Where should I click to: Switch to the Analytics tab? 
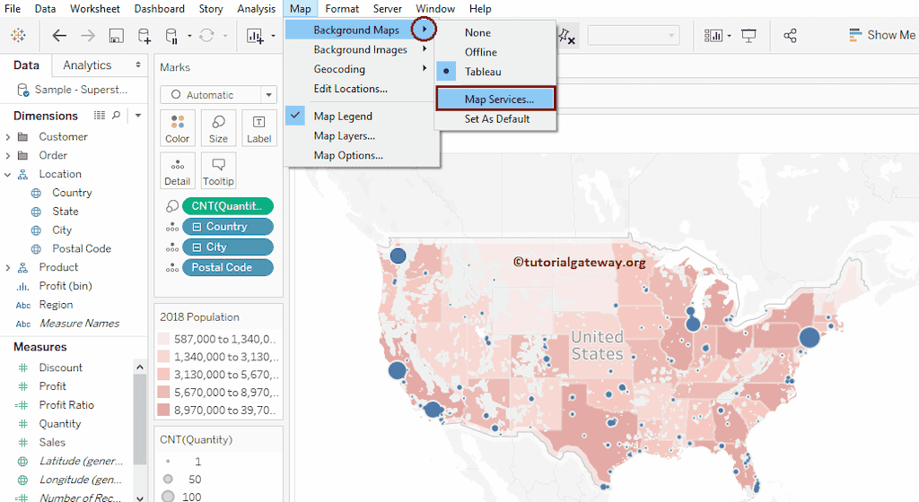tap(87, 65)
